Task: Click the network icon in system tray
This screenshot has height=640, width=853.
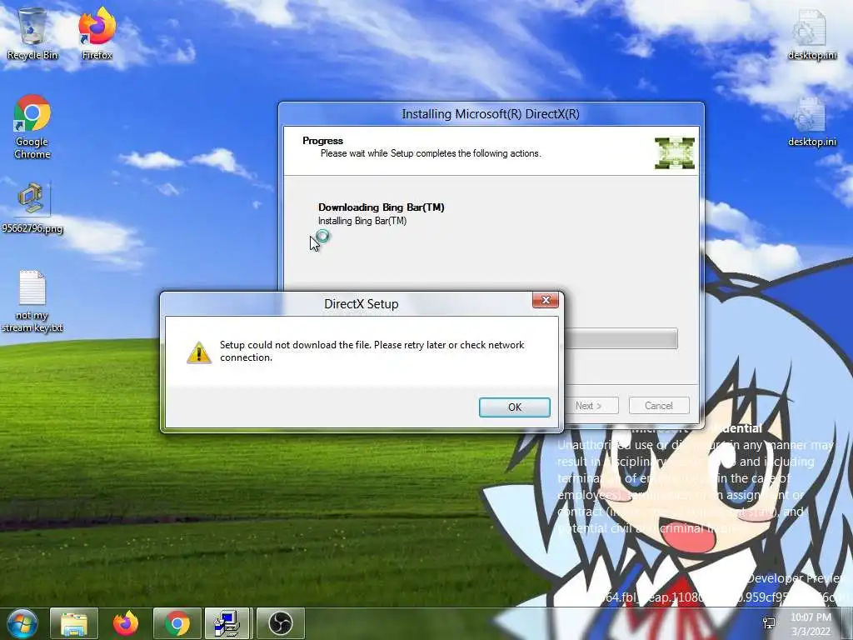Action: (x=769, y=623)
